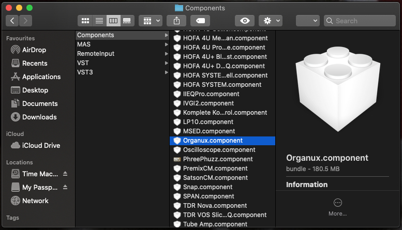Expand the MAS folder arrow
The image size is (402, 230).
(x=167, y=44)
